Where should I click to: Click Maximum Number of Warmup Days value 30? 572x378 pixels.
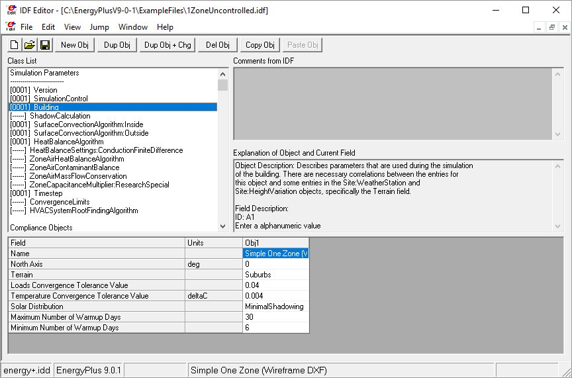pyautogui.click(x=276, y=317)
